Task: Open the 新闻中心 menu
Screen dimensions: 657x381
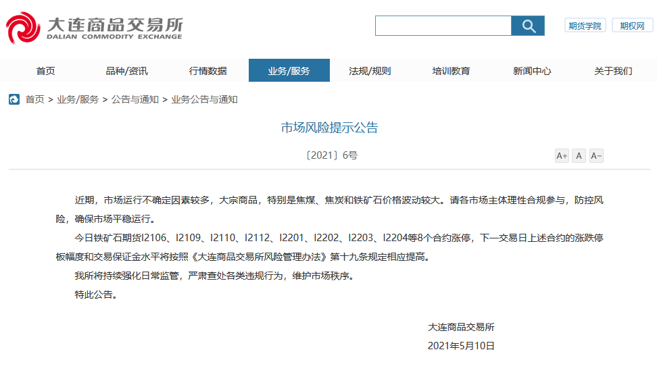Action: click(532, 71)
